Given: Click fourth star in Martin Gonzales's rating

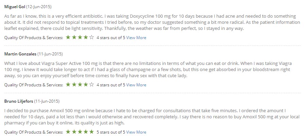Looking at the screenshot, I should point(86,85).
